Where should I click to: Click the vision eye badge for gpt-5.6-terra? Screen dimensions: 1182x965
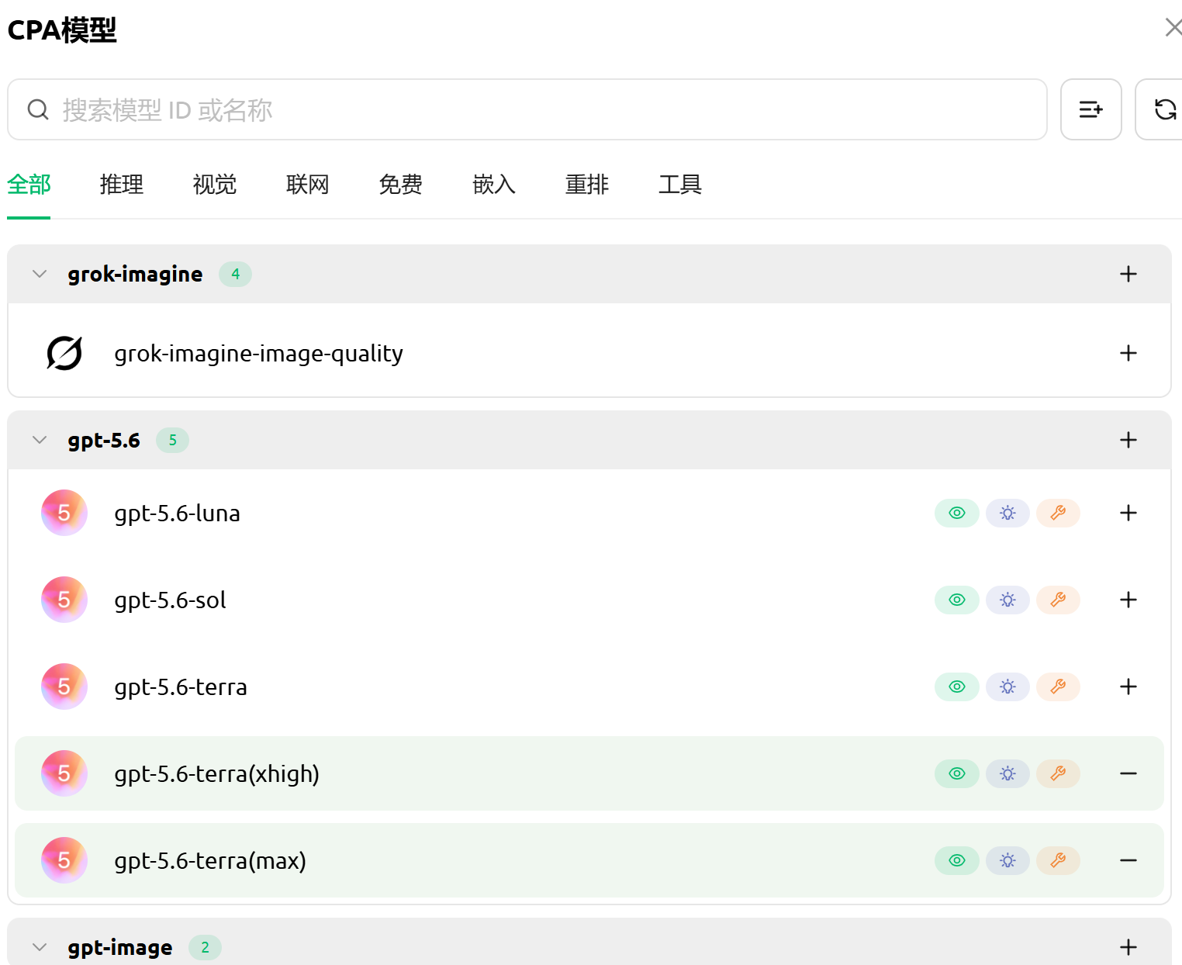tap(957, 687)
